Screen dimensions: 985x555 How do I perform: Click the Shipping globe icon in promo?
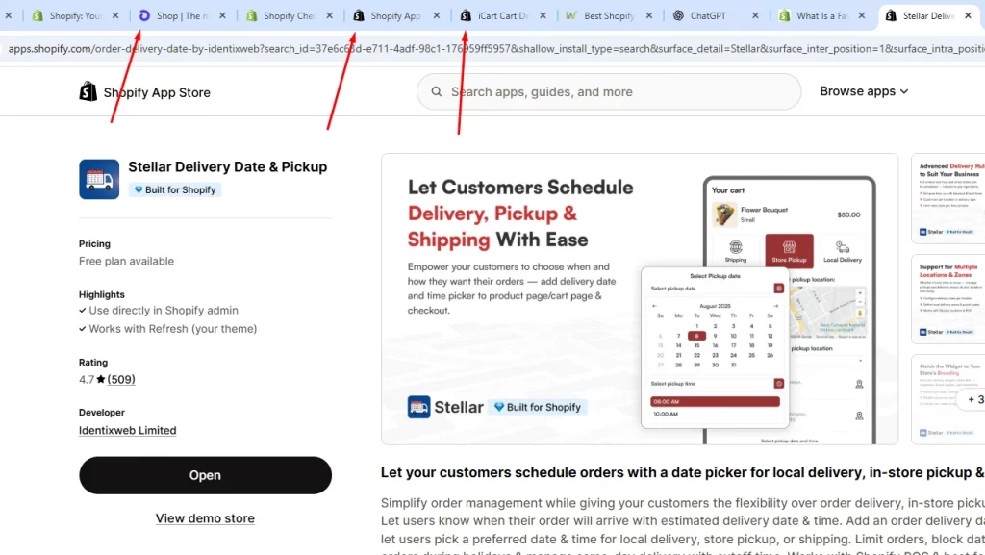pyautogui.click(x=736, y=247)
